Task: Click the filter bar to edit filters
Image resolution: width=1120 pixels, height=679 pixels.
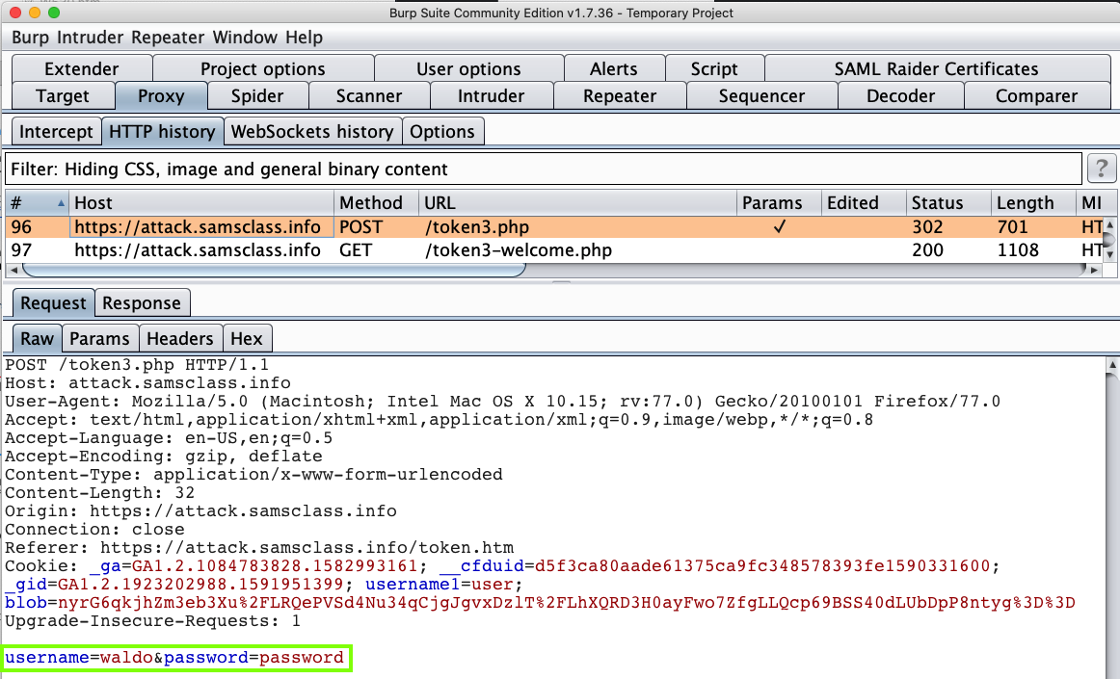Action: (543, 170)
